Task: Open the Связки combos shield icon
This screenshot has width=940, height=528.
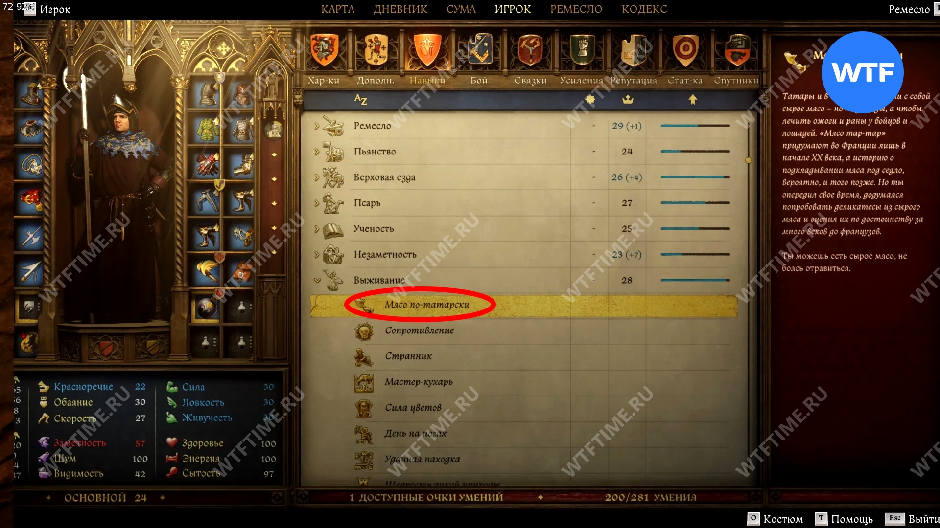Action: pos(530,50)
